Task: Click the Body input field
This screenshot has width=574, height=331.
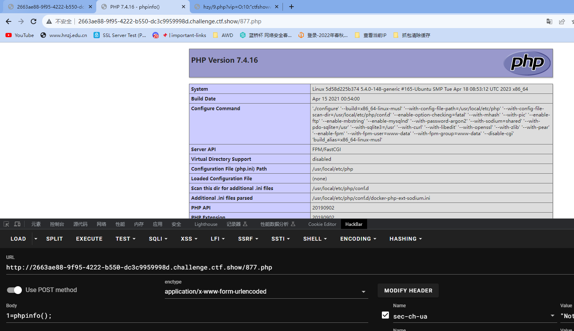Action: [x=187, y=316]
